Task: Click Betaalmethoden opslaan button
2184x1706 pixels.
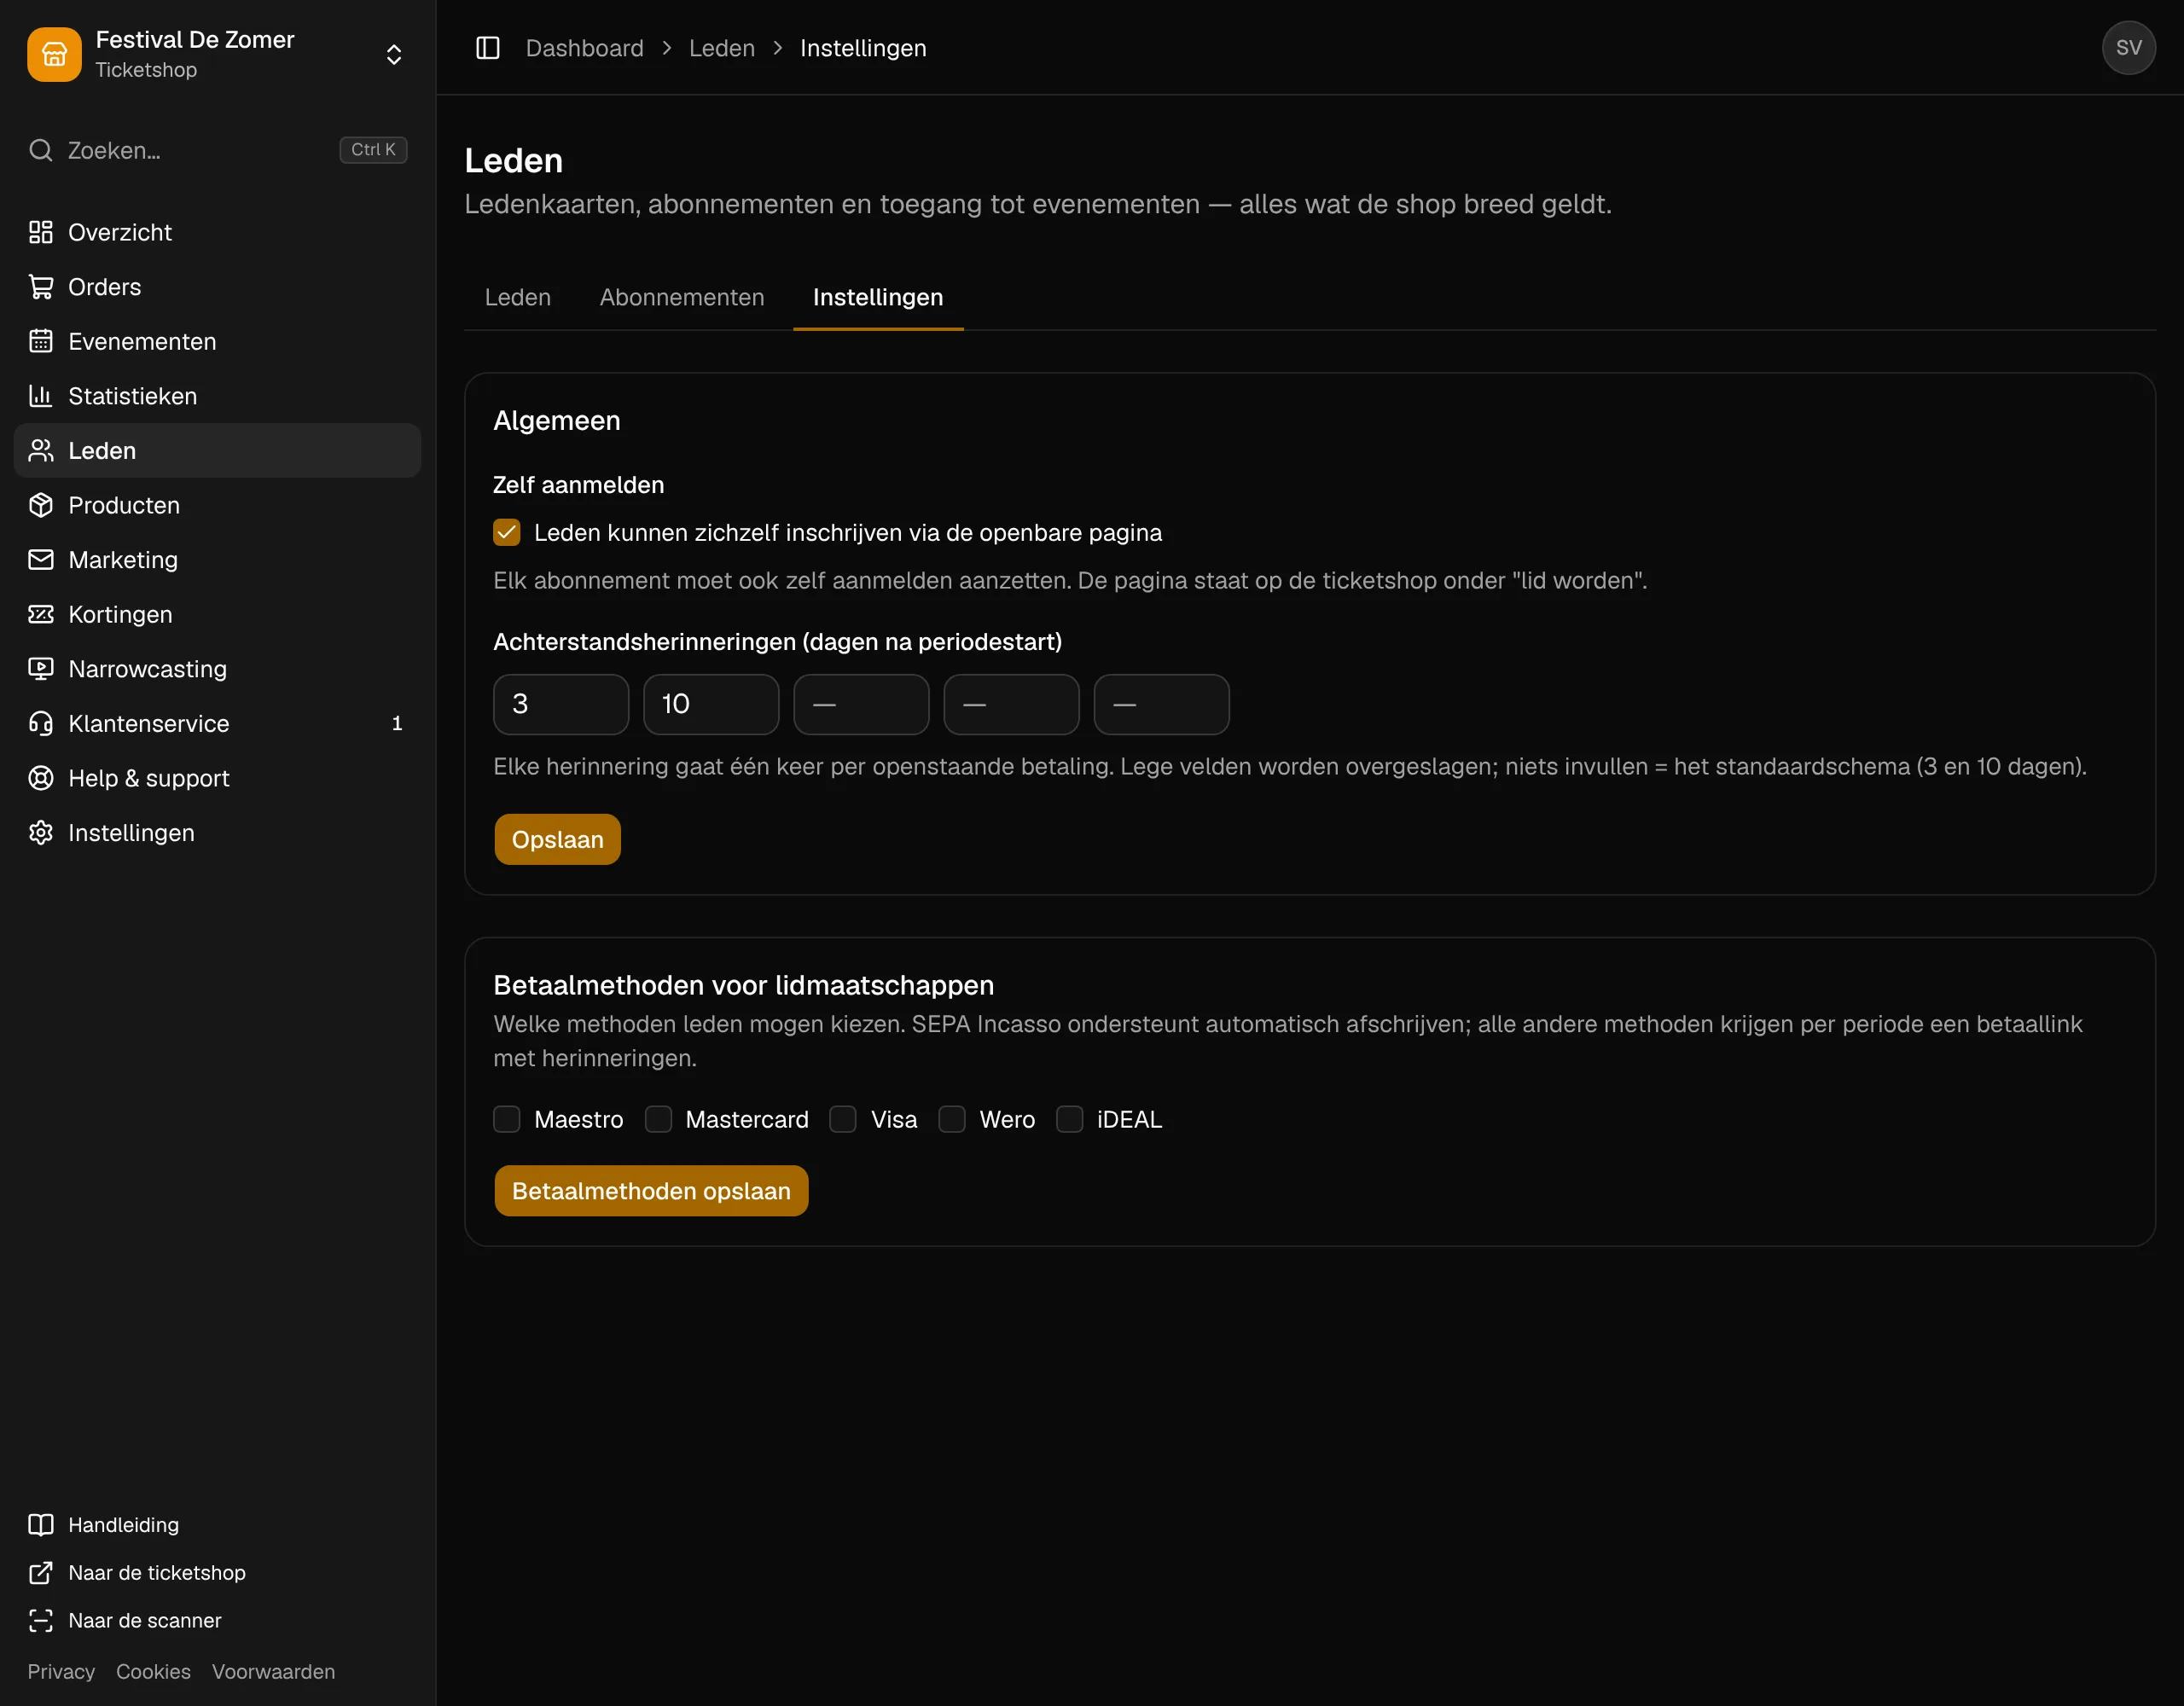Action: 651,1190
